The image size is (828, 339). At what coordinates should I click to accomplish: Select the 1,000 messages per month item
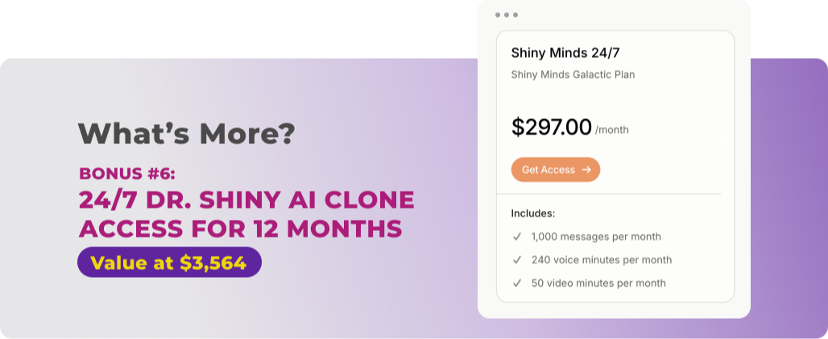596,237
